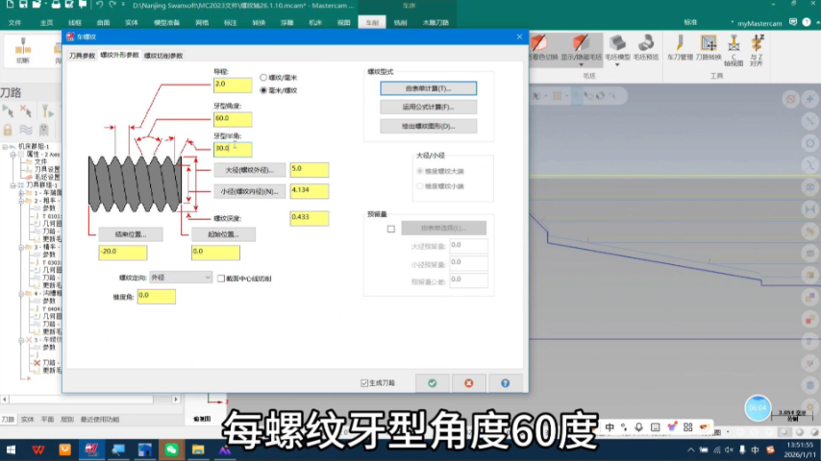Collapse operation 3 finish turning node
This screenshot has width=821, height=461.
point(21,247)
